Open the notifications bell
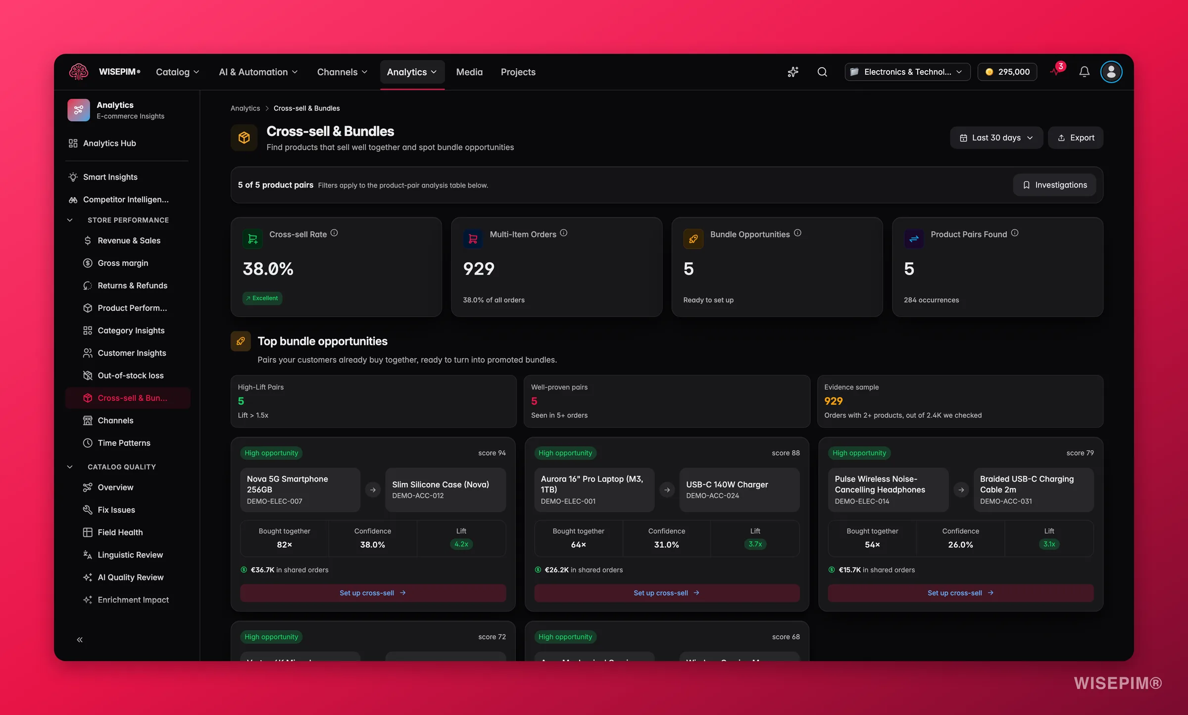 1084,72
